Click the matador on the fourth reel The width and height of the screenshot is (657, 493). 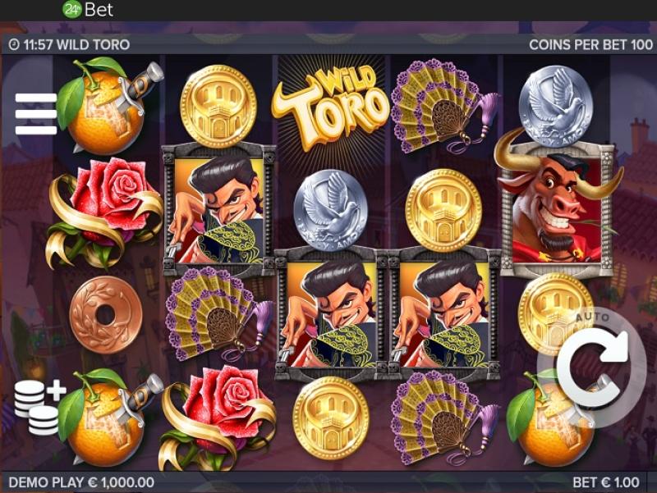point(444,313)
